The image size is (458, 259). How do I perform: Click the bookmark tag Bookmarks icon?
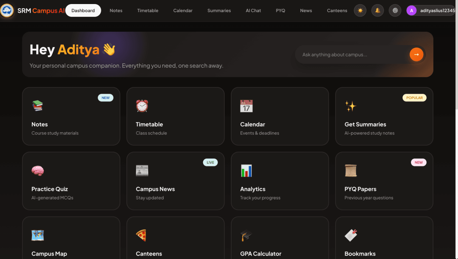point(351,235)
